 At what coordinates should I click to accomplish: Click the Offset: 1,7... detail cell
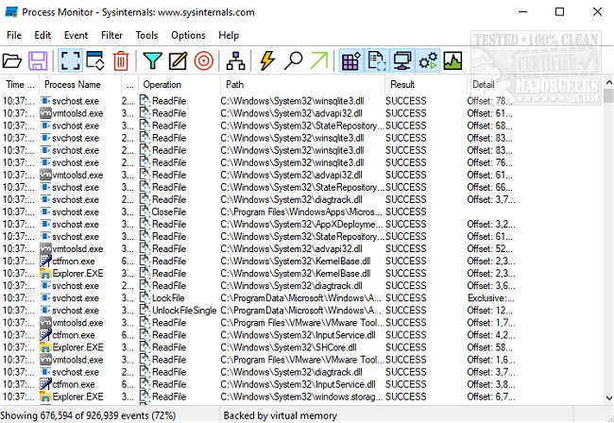tap(491, 323)
